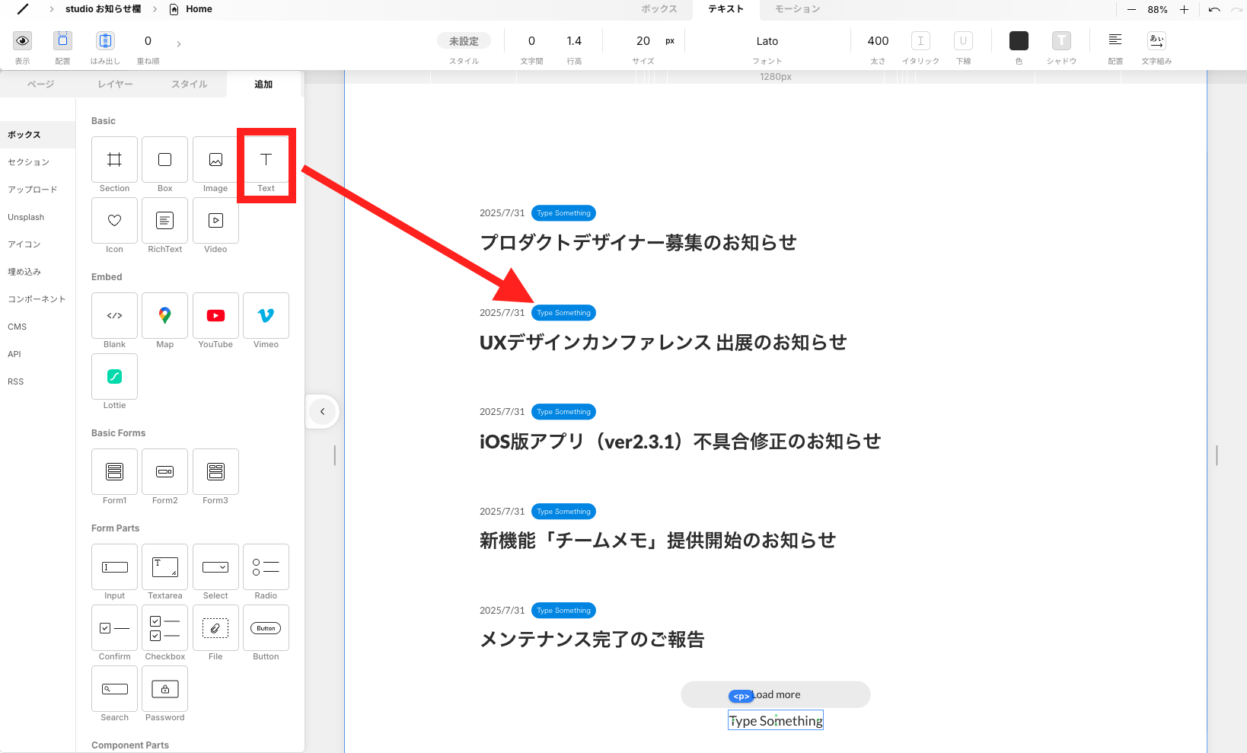Open the レイヤー panel tab
1247x753 pixels.
pyautogui.click(x=115, y=84)
